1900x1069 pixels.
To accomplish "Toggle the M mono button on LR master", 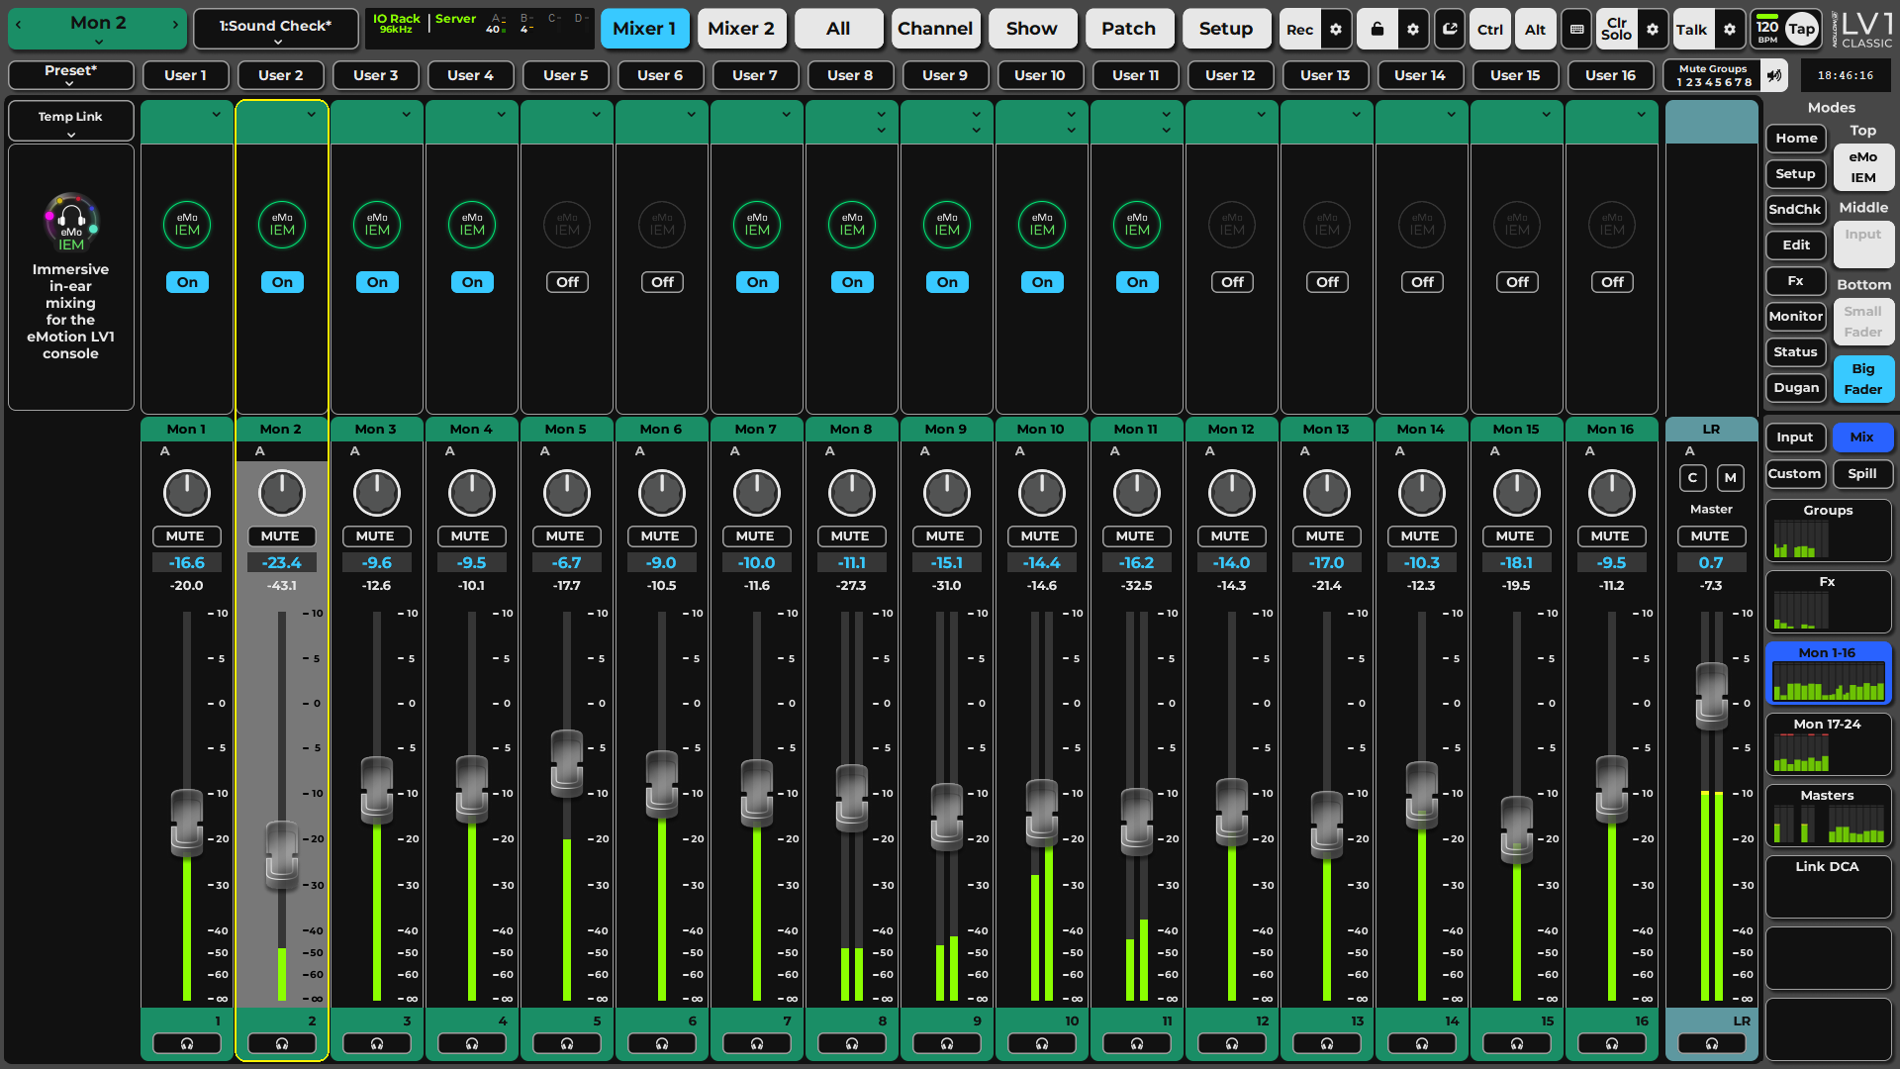I will pos(1730,477).
